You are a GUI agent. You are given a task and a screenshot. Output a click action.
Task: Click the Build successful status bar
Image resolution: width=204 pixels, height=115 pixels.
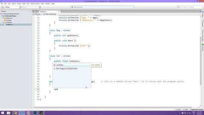point(102,7)
